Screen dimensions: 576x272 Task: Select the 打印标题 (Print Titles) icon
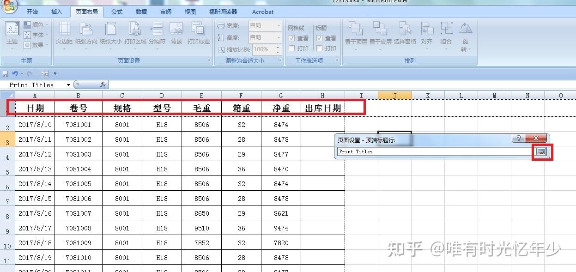(x=199, y=32)
